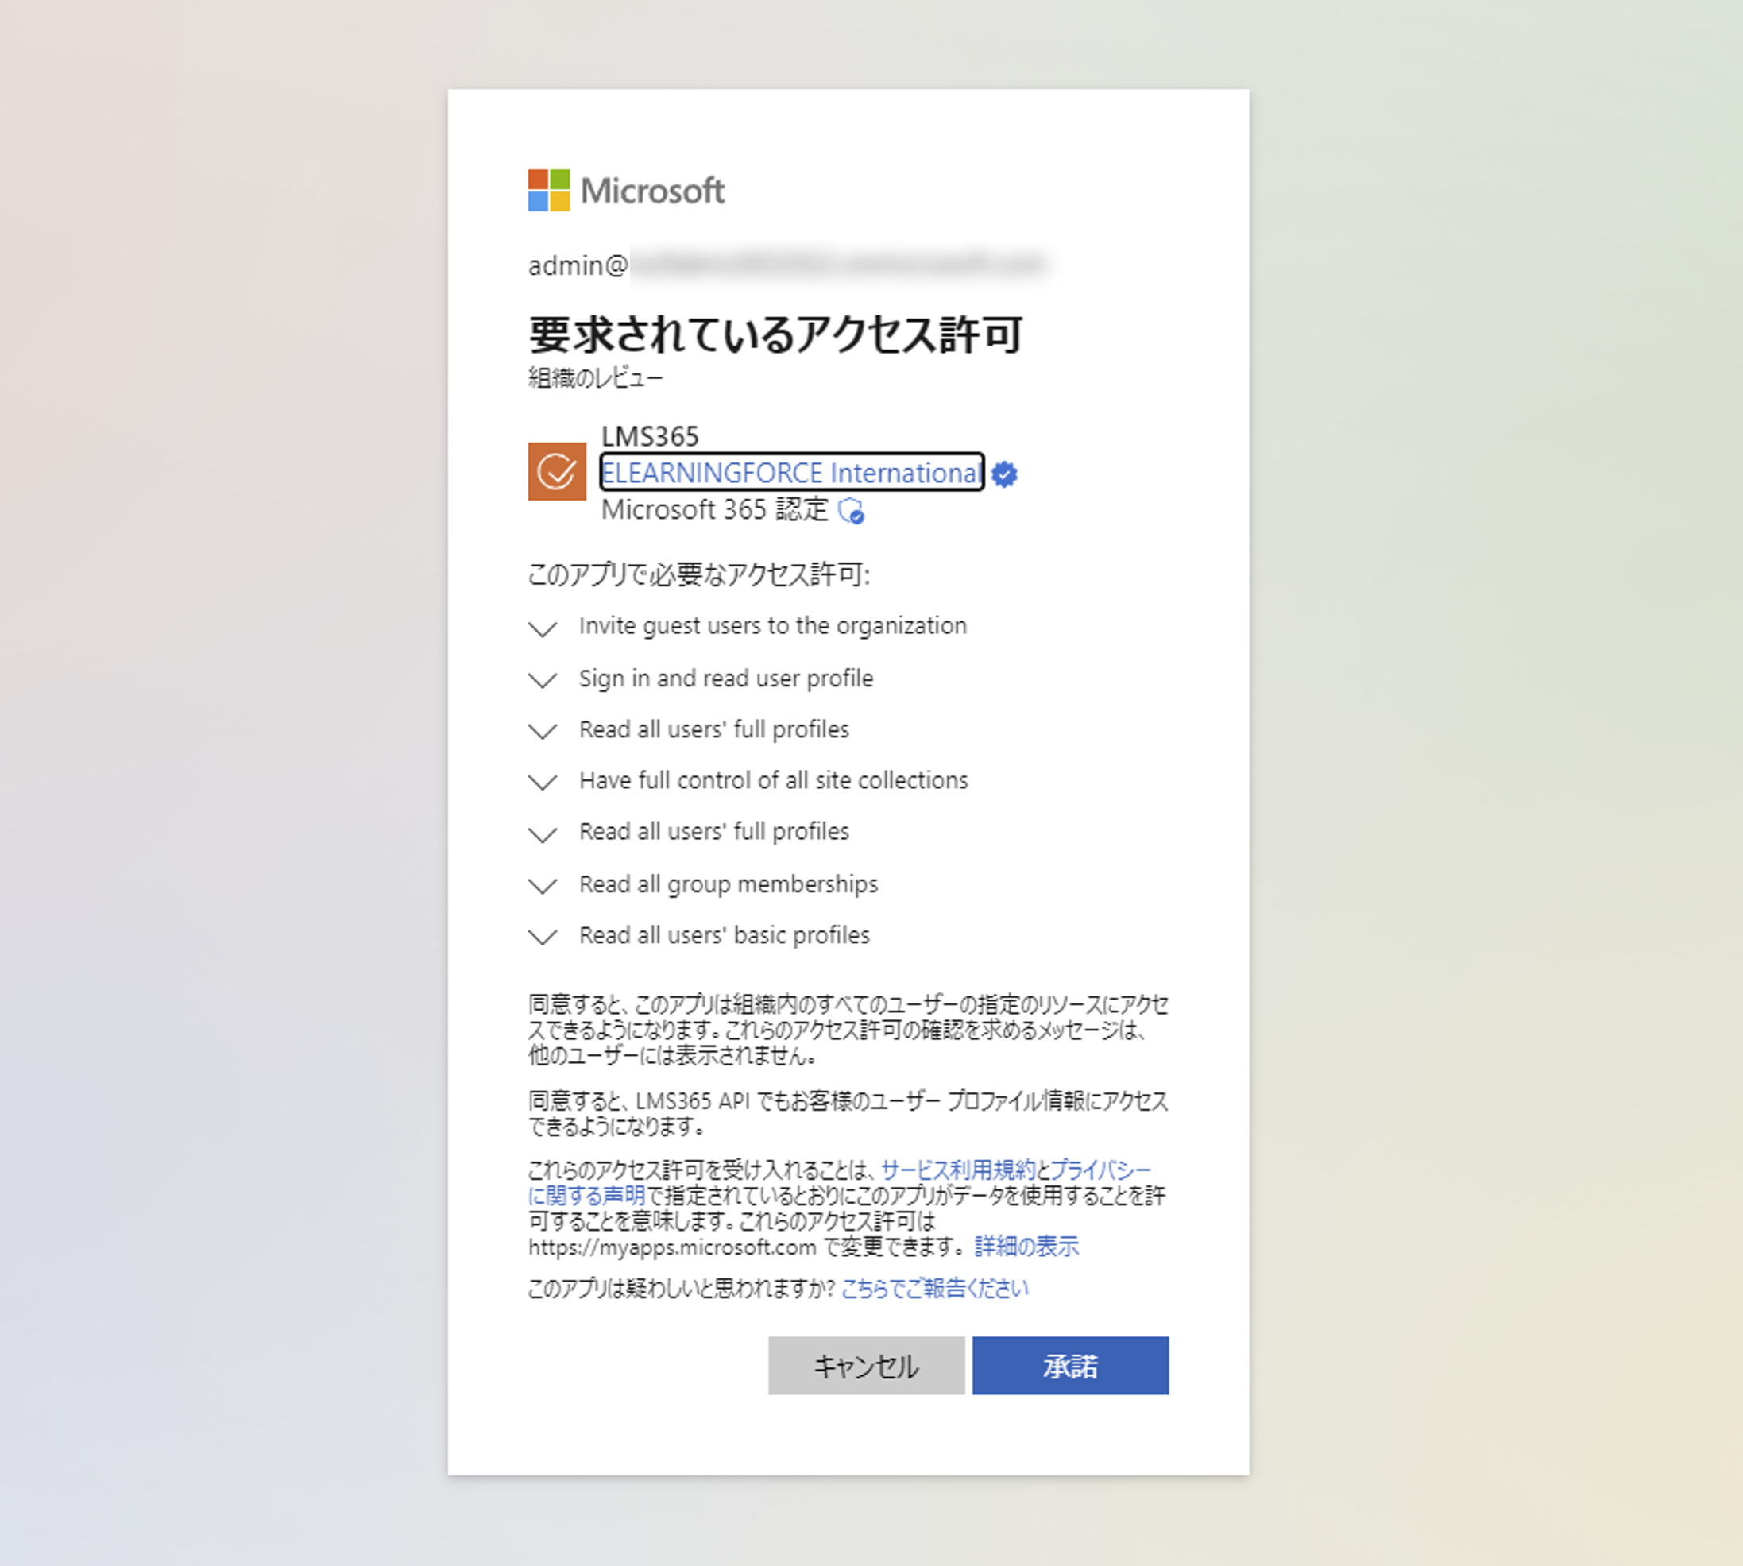Click the 組織のレビュー subtitle text
Image resolution: width=1743 pixels, height=1566 pixels.
595,377
